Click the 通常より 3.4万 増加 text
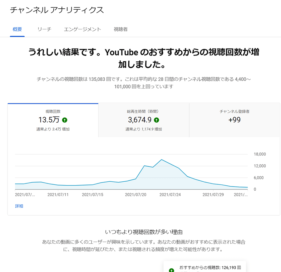Image resolution: width=281 pixels, height=272 pixels. (x=53, y=129)
